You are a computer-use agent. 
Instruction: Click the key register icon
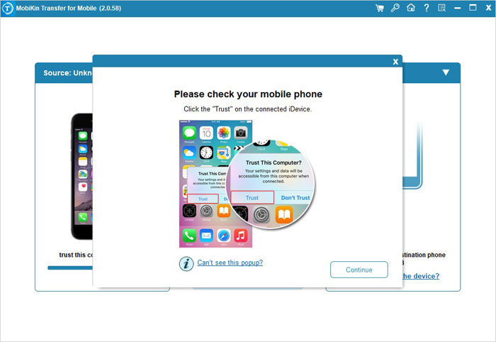click(395, 8)
